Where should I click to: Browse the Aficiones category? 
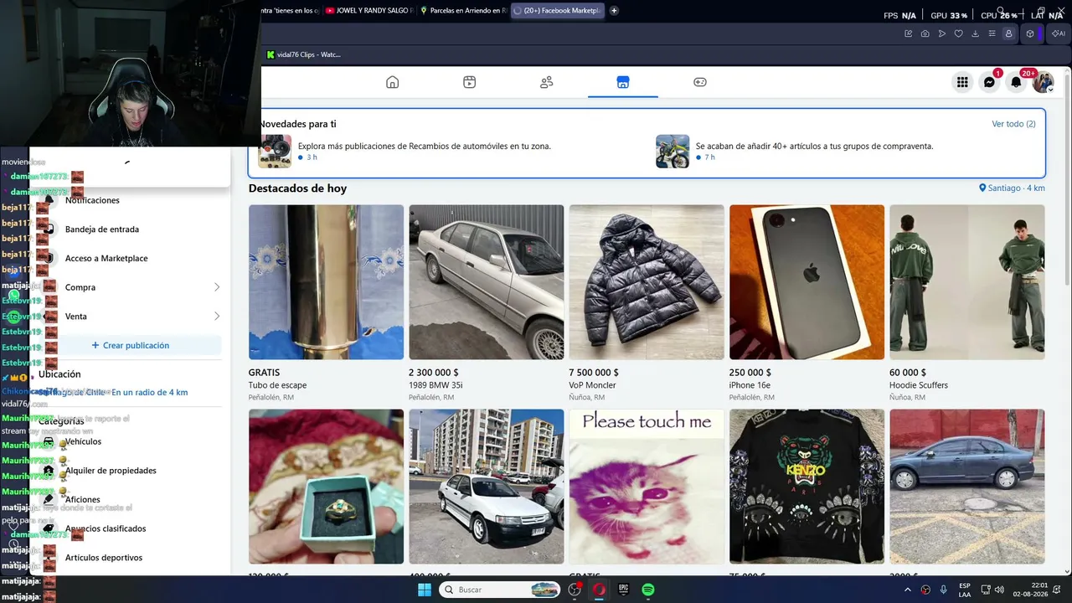point(130,500)
